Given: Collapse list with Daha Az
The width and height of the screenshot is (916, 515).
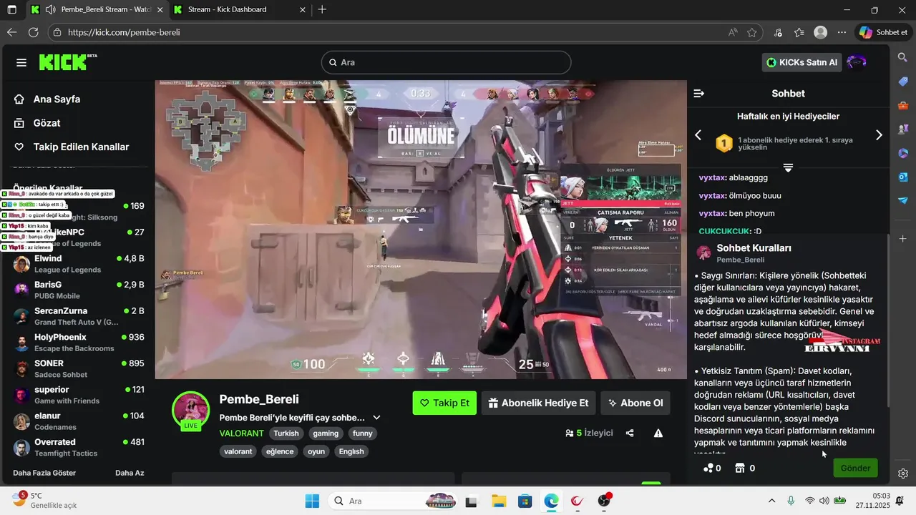Looking at the screenshot, I should coord(130,473).
